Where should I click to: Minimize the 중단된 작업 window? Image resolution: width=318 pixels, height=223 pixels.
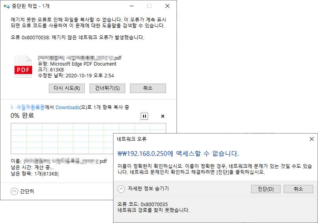[132, 6]
